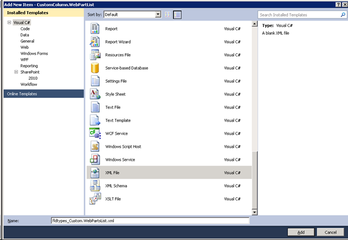Click the template list scroll up arrow
The width and height of the screenshot is (348, 240).
tap(254, 24)
